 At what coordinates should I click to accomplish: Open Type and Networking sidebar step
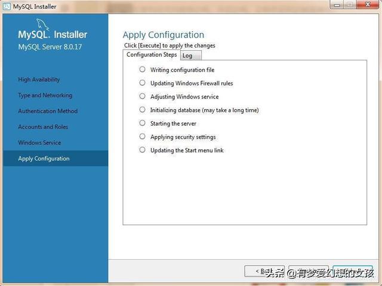45,96
